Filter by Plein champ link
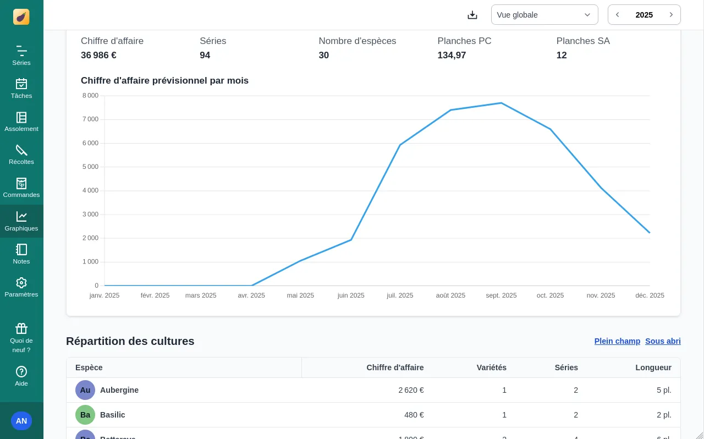 617,341
